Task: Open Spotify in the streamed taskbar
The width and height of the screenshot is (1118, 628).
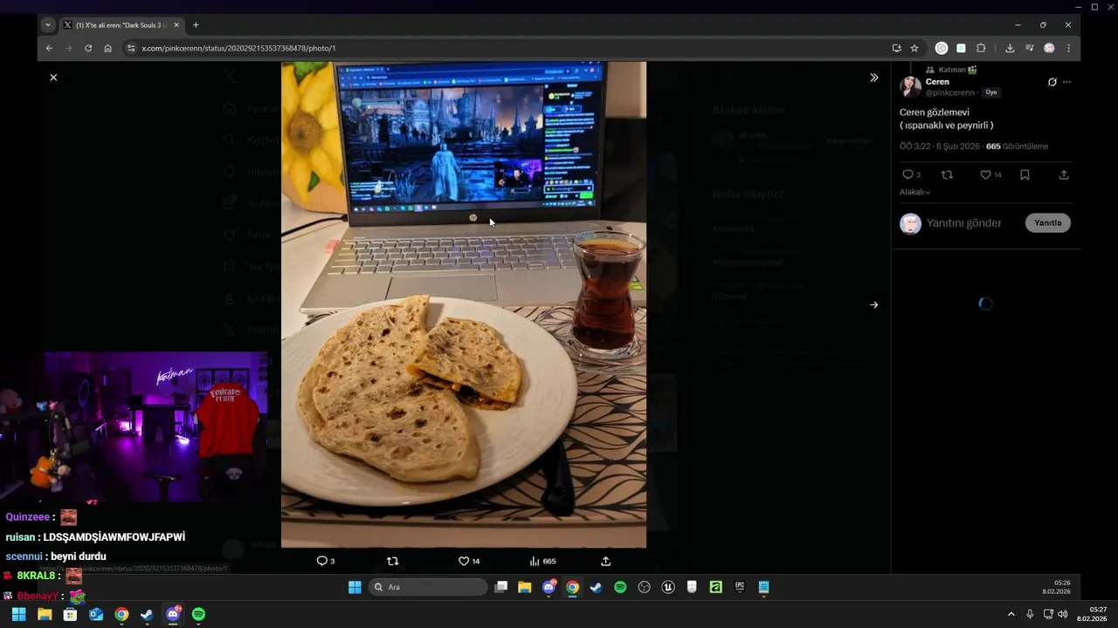Action: tap(620, 587)
